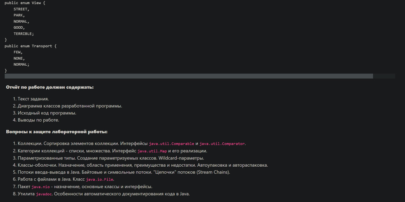Click the java.util.Comparable code link
Image resolution: width=405 pixels, height=202 pixels.
(171, 143)
